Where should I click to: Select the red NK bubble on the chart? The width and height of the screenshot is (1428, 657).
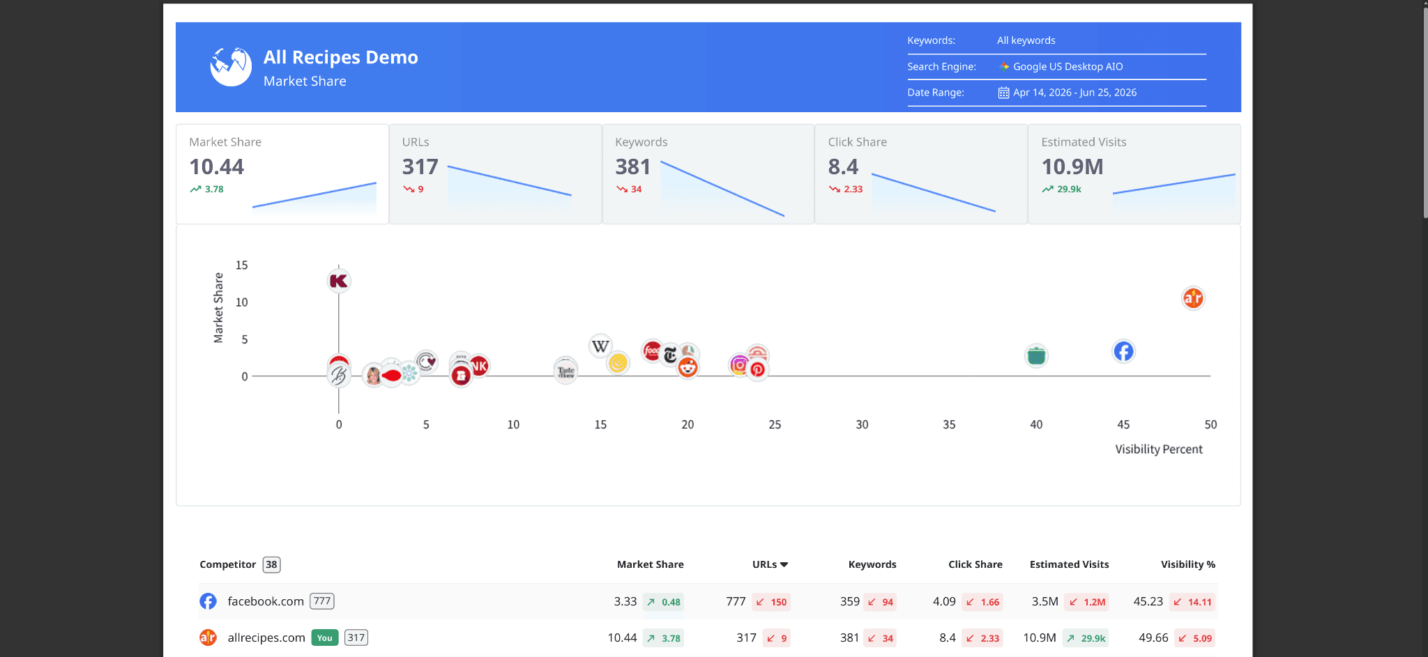(480, 366)
